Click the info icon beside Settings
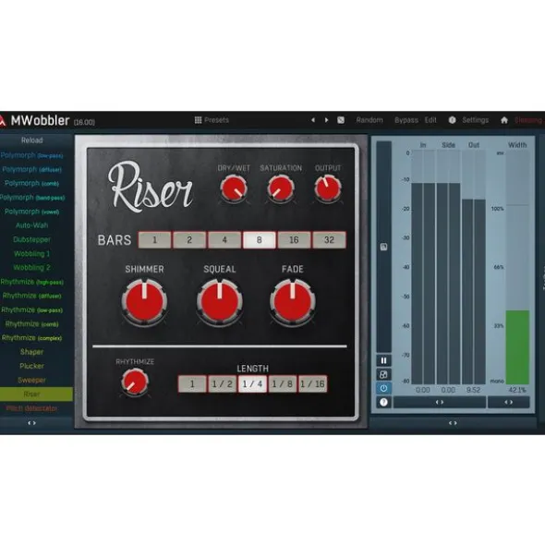This screenshot has width=545, height=546. tap(452, 120)
